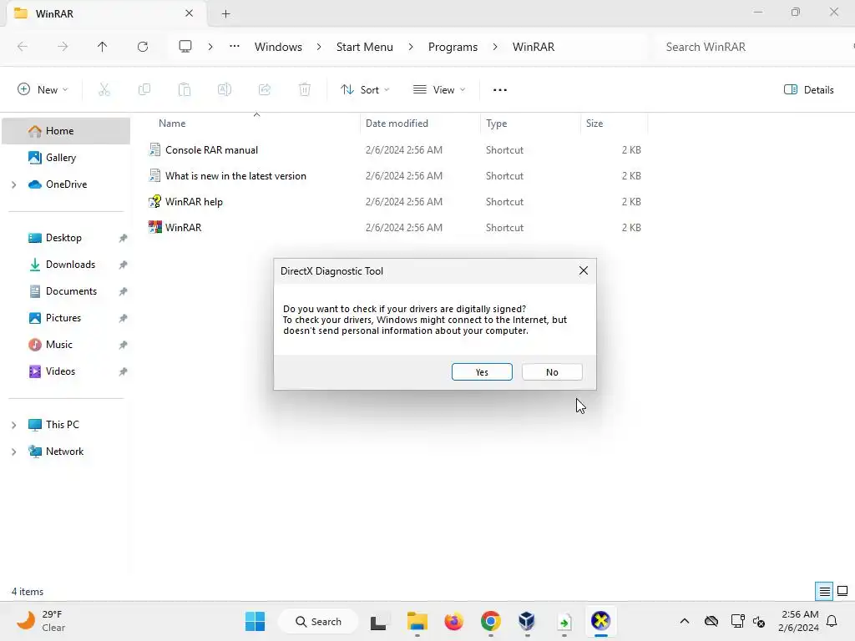Close the WinRAR explorer tab
Screen dimensions: 855x641
pyautogui.click(x=190, y=13)
